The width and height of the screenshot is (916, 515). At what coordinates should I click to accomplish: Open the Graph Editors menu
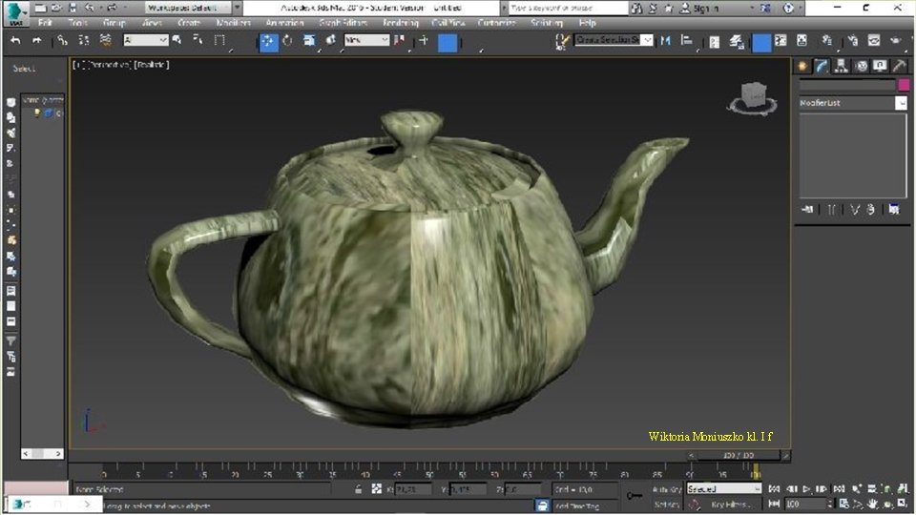pyautogui.click(x=343, y=23)
